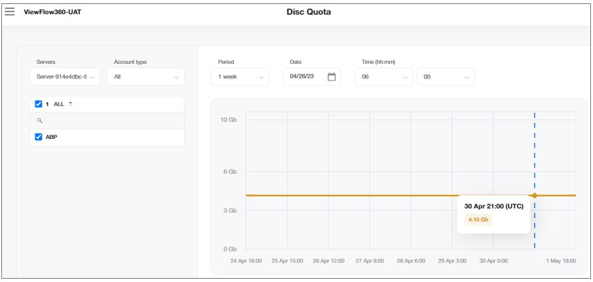
Task: Click the orange data point on chart
Action: pos(534,196)
